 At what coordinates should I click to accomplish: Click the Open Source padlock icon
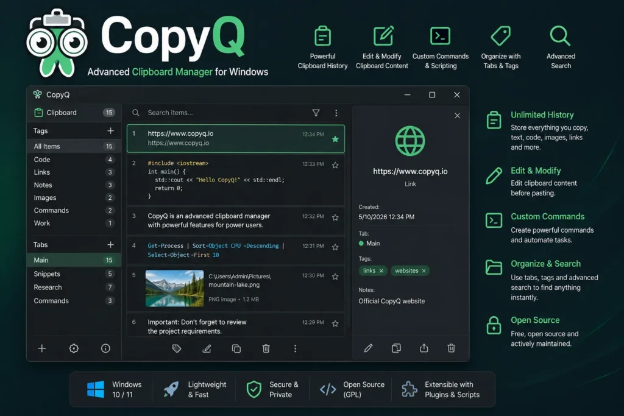point(494,325)
